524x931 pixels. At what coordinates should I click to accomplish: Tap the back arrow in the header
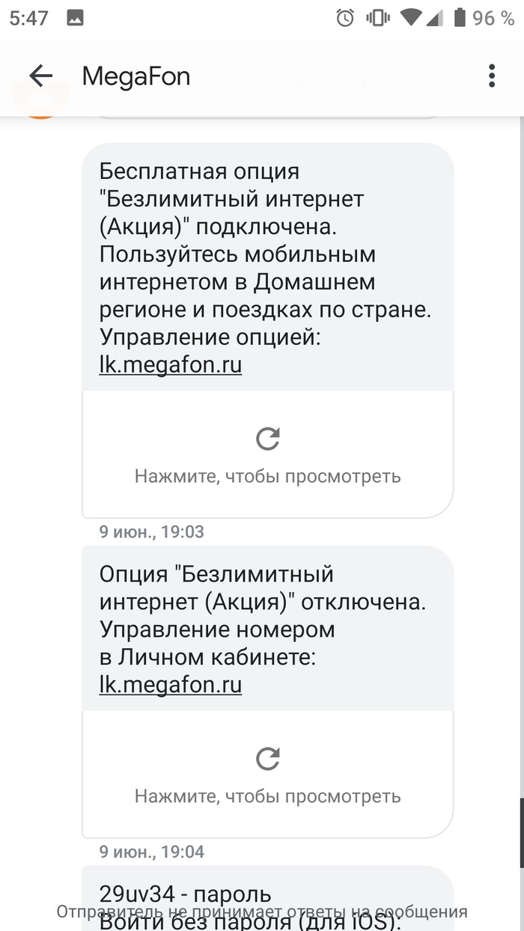(x=41, y=76)
